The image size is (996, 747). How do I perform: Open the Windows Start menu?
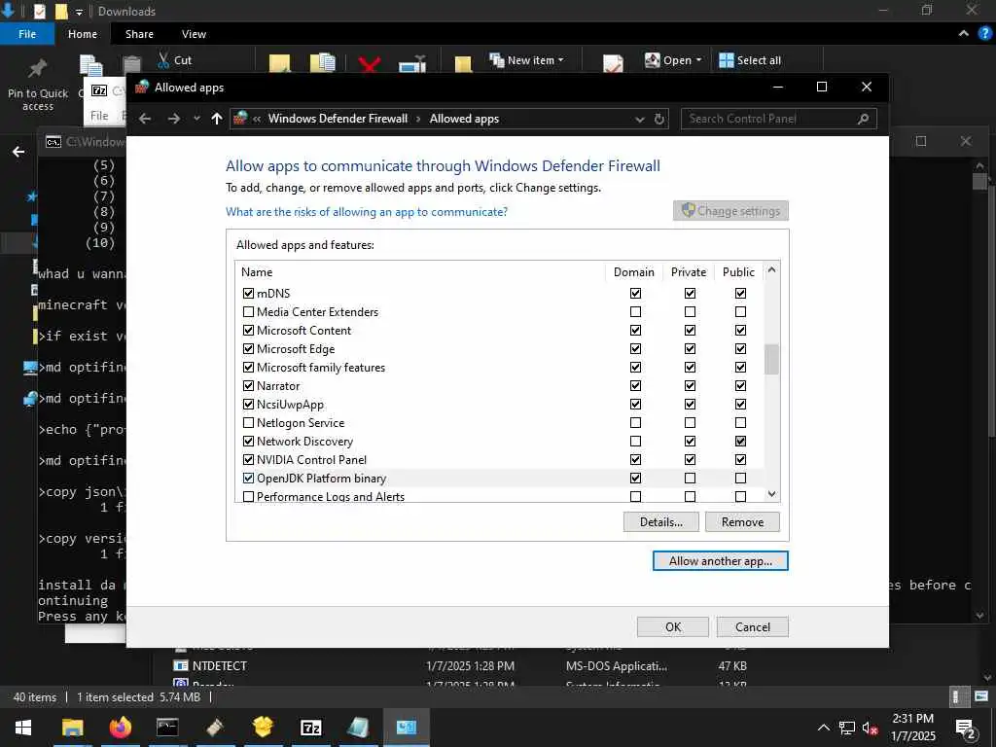tap(23, 728)
